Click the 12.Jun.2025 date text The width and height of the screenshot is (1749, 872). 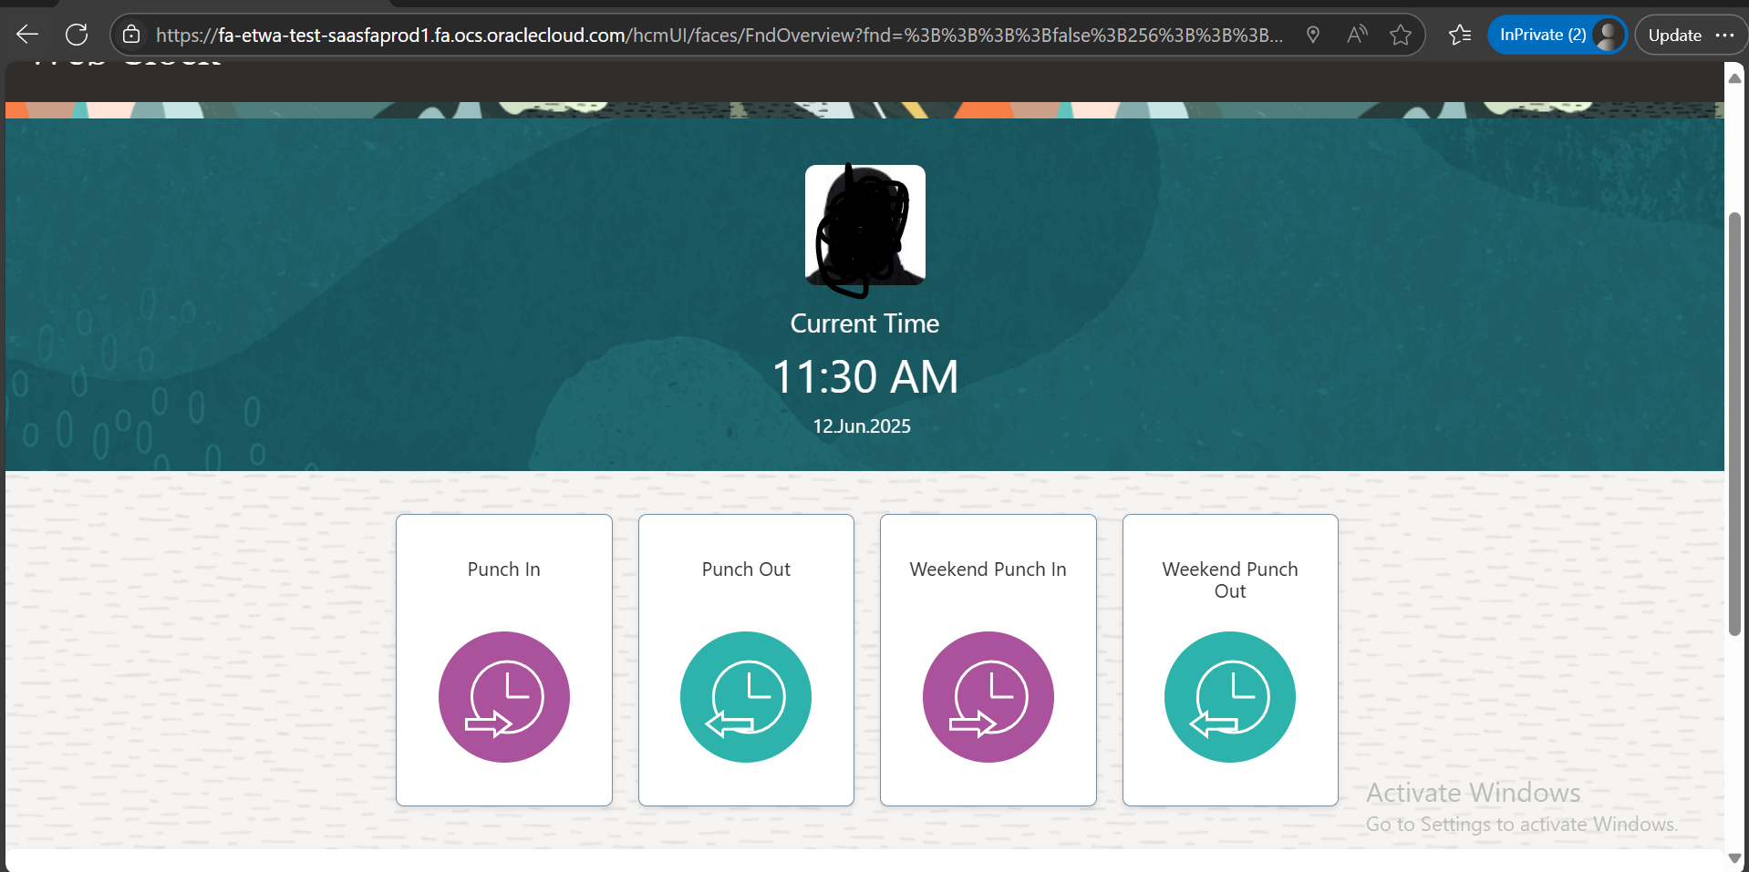(862, 426)
